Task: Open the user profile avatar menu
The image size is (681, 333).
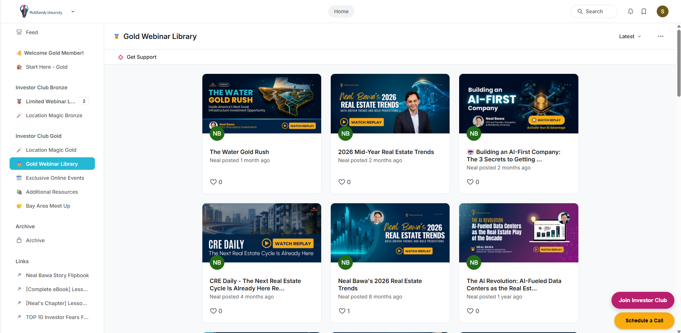Action: click(x=663, y=11)
